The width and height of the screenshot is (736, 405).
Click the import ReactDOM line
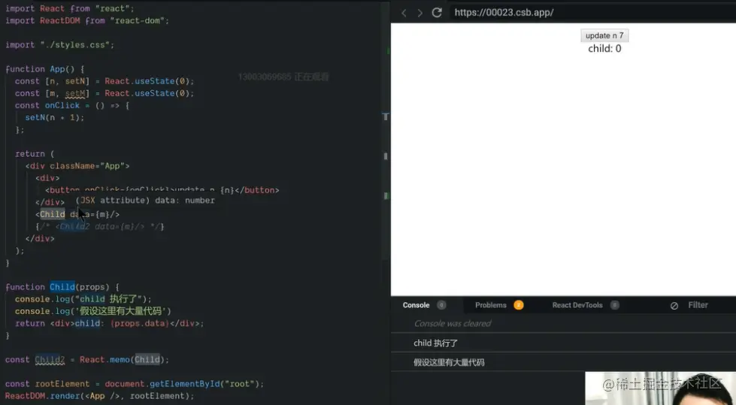tap(87, 20)
